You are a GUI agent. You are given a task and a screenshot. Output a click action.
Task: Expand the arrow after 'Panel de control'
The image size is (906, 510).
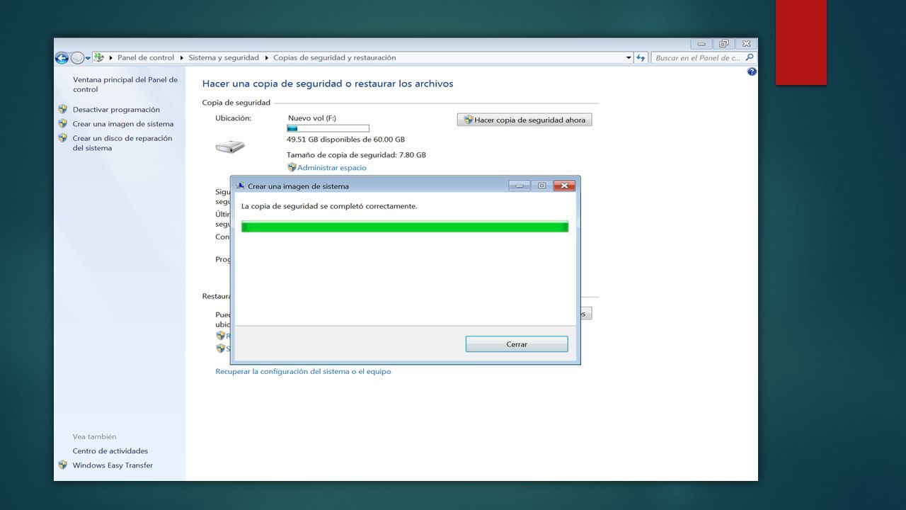point(181,57)
